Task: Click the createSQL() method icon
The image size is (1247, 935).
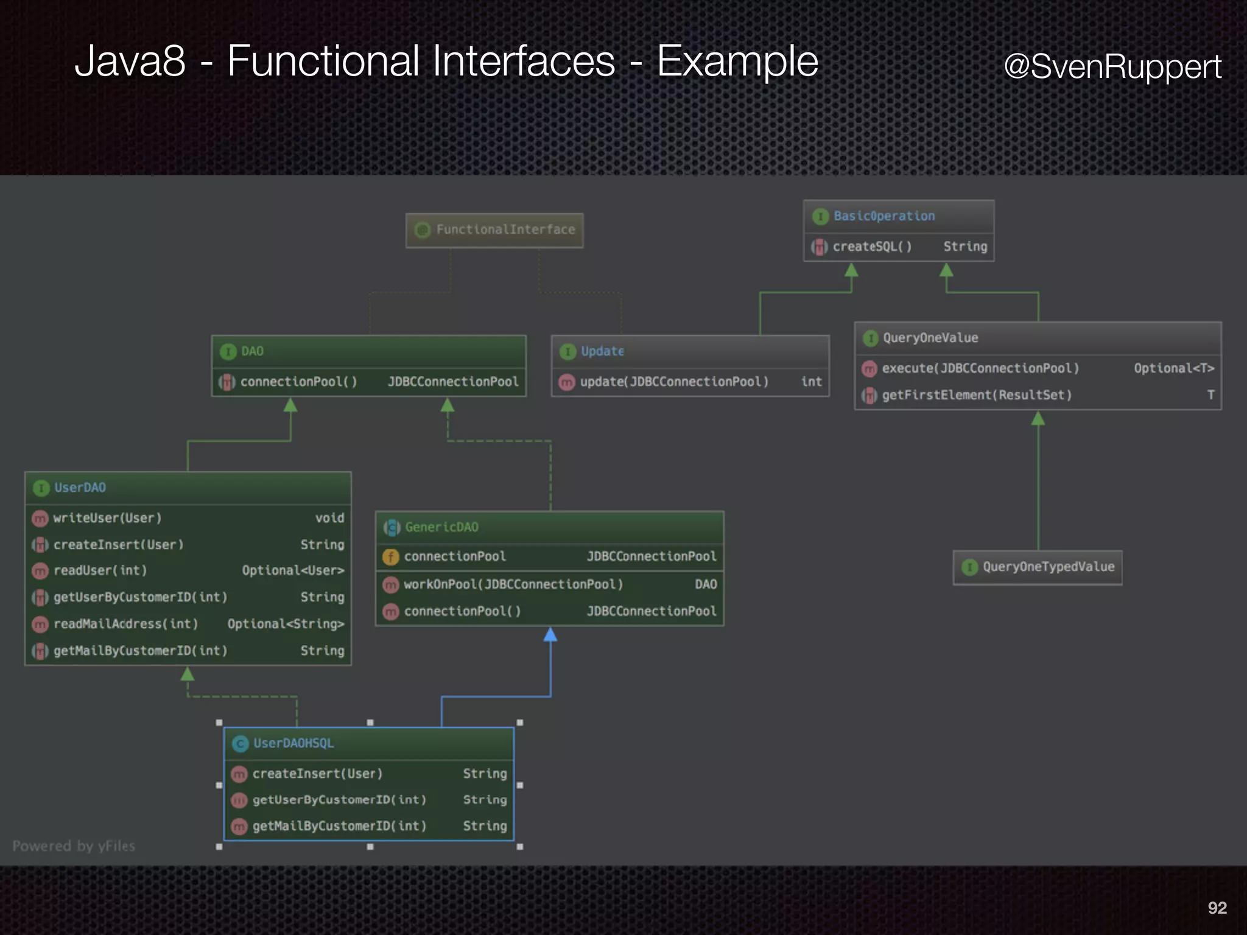Action: tap(819, 247)
